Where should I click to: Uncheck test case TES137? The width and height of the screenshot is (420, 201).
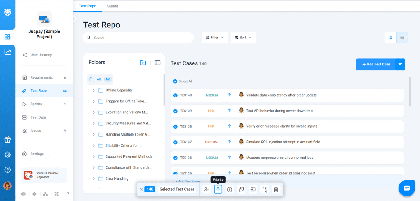point(176,142)
